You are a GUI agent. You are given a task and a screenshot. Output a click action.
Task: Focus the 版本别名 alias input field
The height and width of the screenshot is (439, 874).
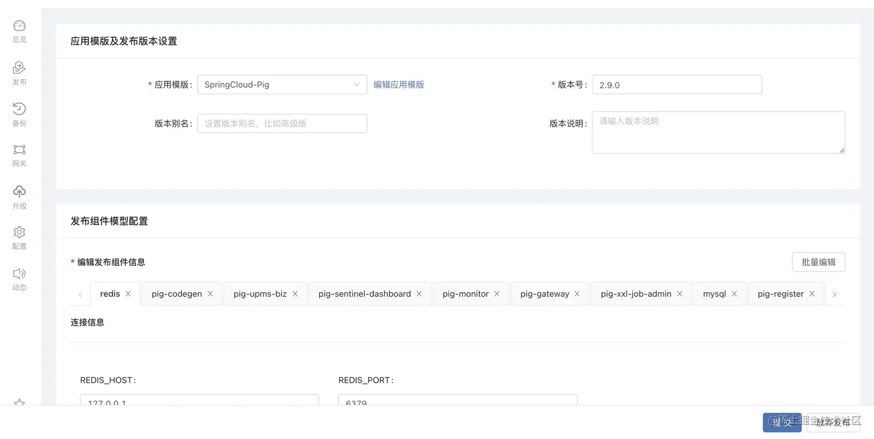282,123
